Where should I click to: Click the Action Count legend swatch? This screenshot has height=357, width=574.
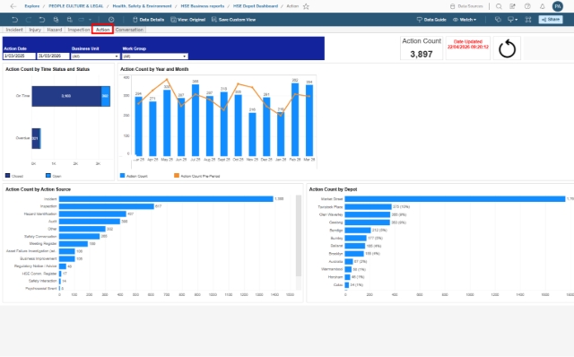[x=123, y=176]
